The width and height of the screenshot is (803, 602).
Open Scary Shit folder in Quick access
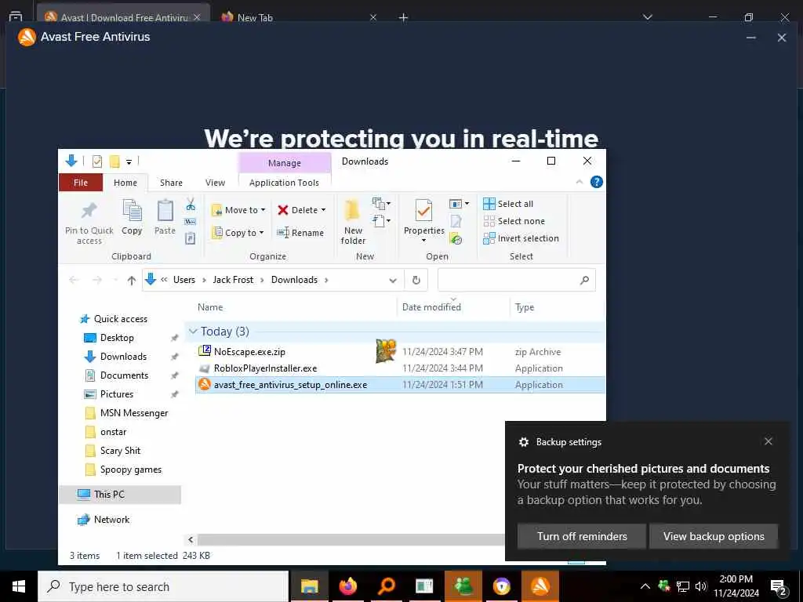point(120,451)
